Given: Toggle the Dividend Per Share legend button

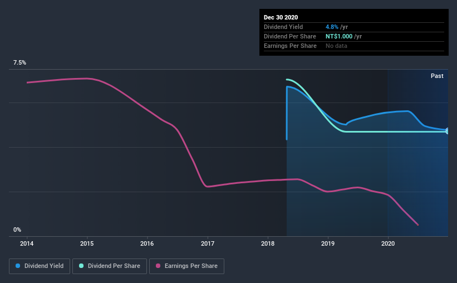Looking at the screenshot, I should pyautogui.click(x=110, y=266).
